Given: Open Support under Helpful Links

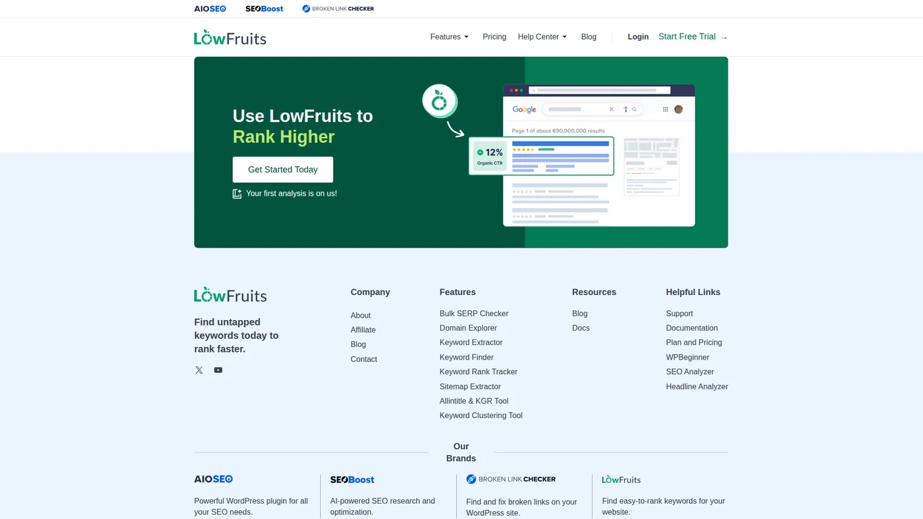Looking at the screenshot, I should click(x=680, y=314).
